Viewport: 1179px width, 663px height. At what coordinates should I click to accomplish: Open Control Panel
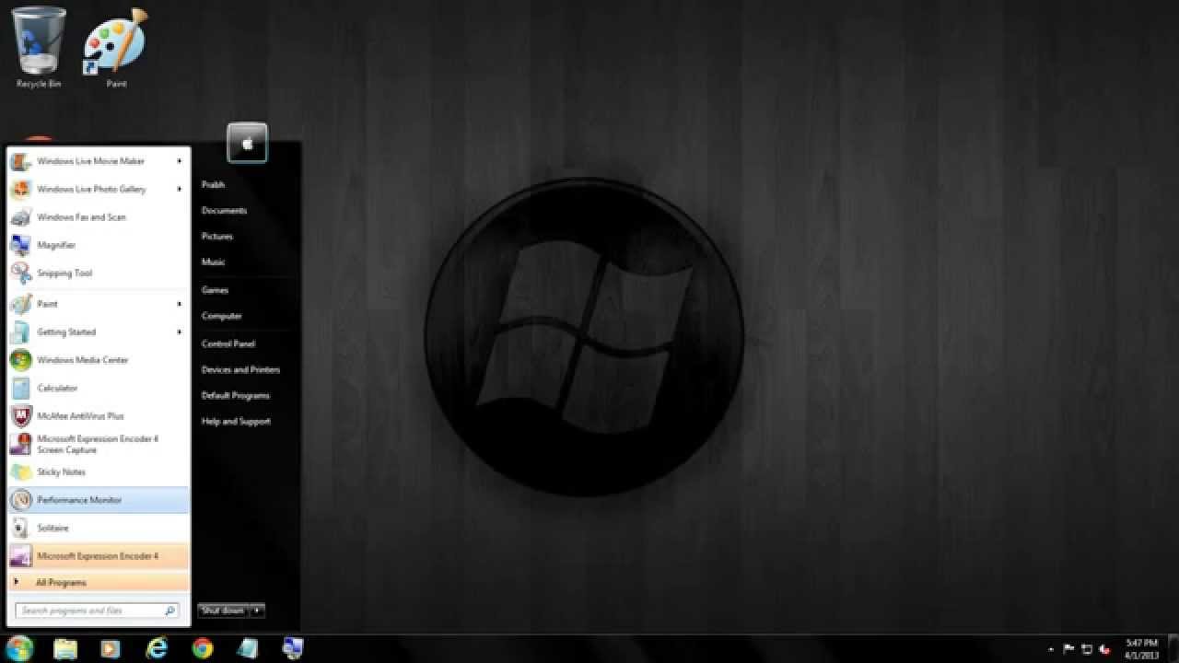point(228,343)
